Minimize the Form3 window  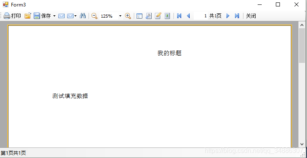tap(260, 4)
